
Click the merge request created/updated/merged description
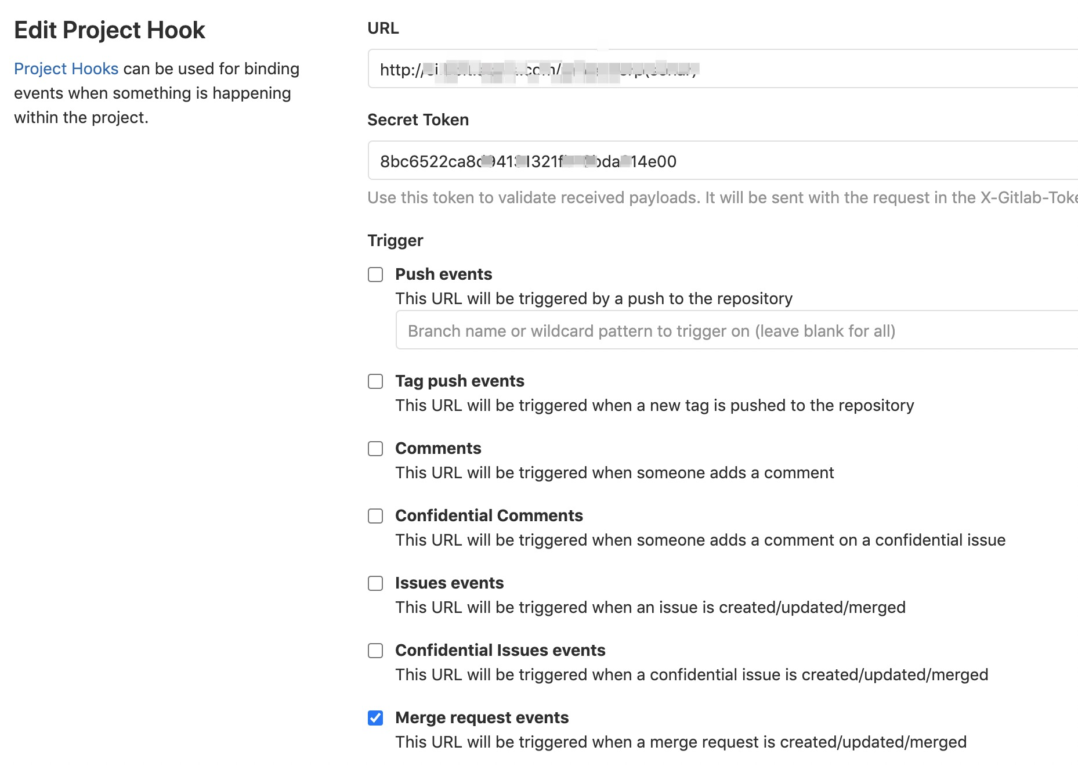click(681, 742)
